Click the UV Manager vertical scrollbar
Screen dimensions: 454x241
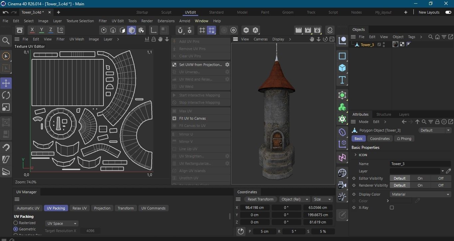pyautogui.click(x=230, y=216)
